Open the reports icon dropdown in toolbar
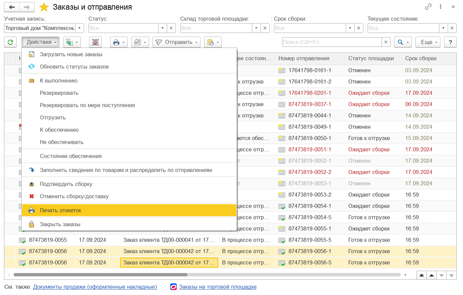The width and height of the screenshot is (463, 295). [x=140, y=42]
